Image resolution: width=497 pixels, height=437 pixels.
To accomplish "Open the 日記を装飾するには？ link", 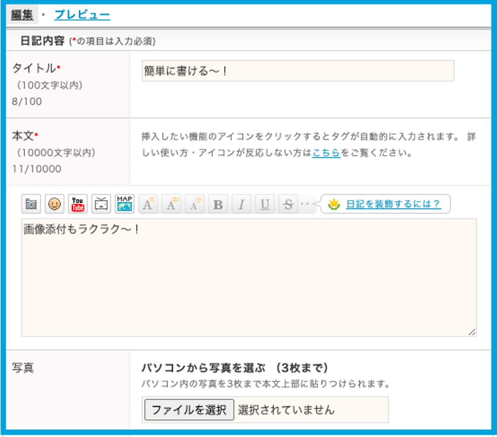I will (393, 204).
